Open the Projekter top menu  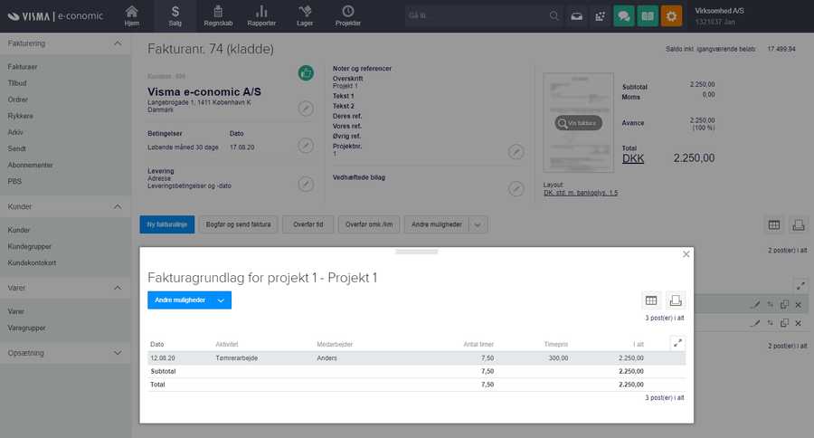(347, 15)
